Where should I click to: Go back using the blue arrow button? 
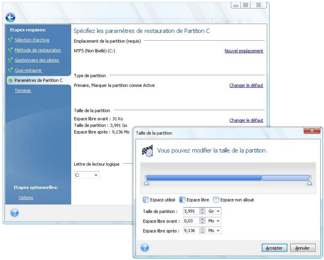click(10, 17)
